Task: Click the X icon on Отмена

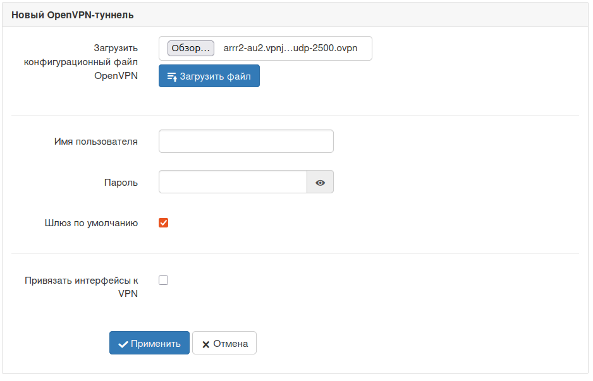Action: coord(205,344)
